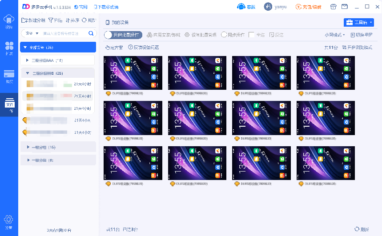
Task: Select the 同步操作 radio button
Action: tap(224, 35)
